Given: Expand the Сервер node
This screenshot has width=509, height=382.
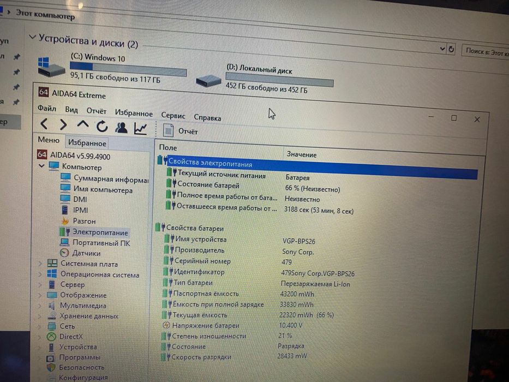Looking at the screenshot, I should coord(40,284).
